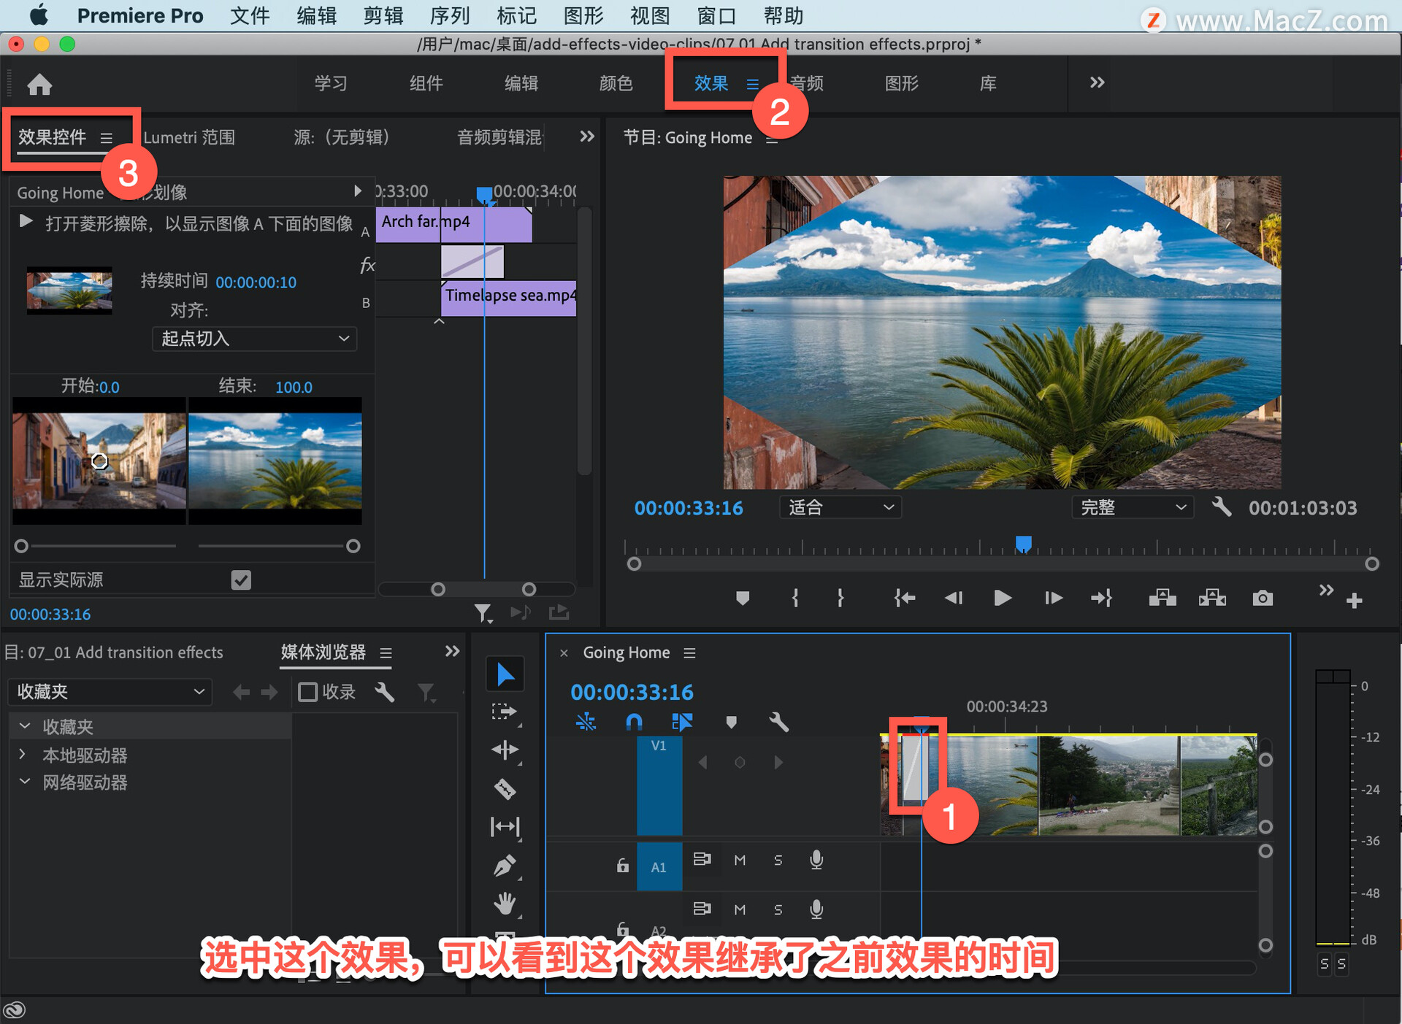Viewport: 1402px width, 1024px height.
Task: Enable voice-over record on A1
Action: (x=816, y=860)
